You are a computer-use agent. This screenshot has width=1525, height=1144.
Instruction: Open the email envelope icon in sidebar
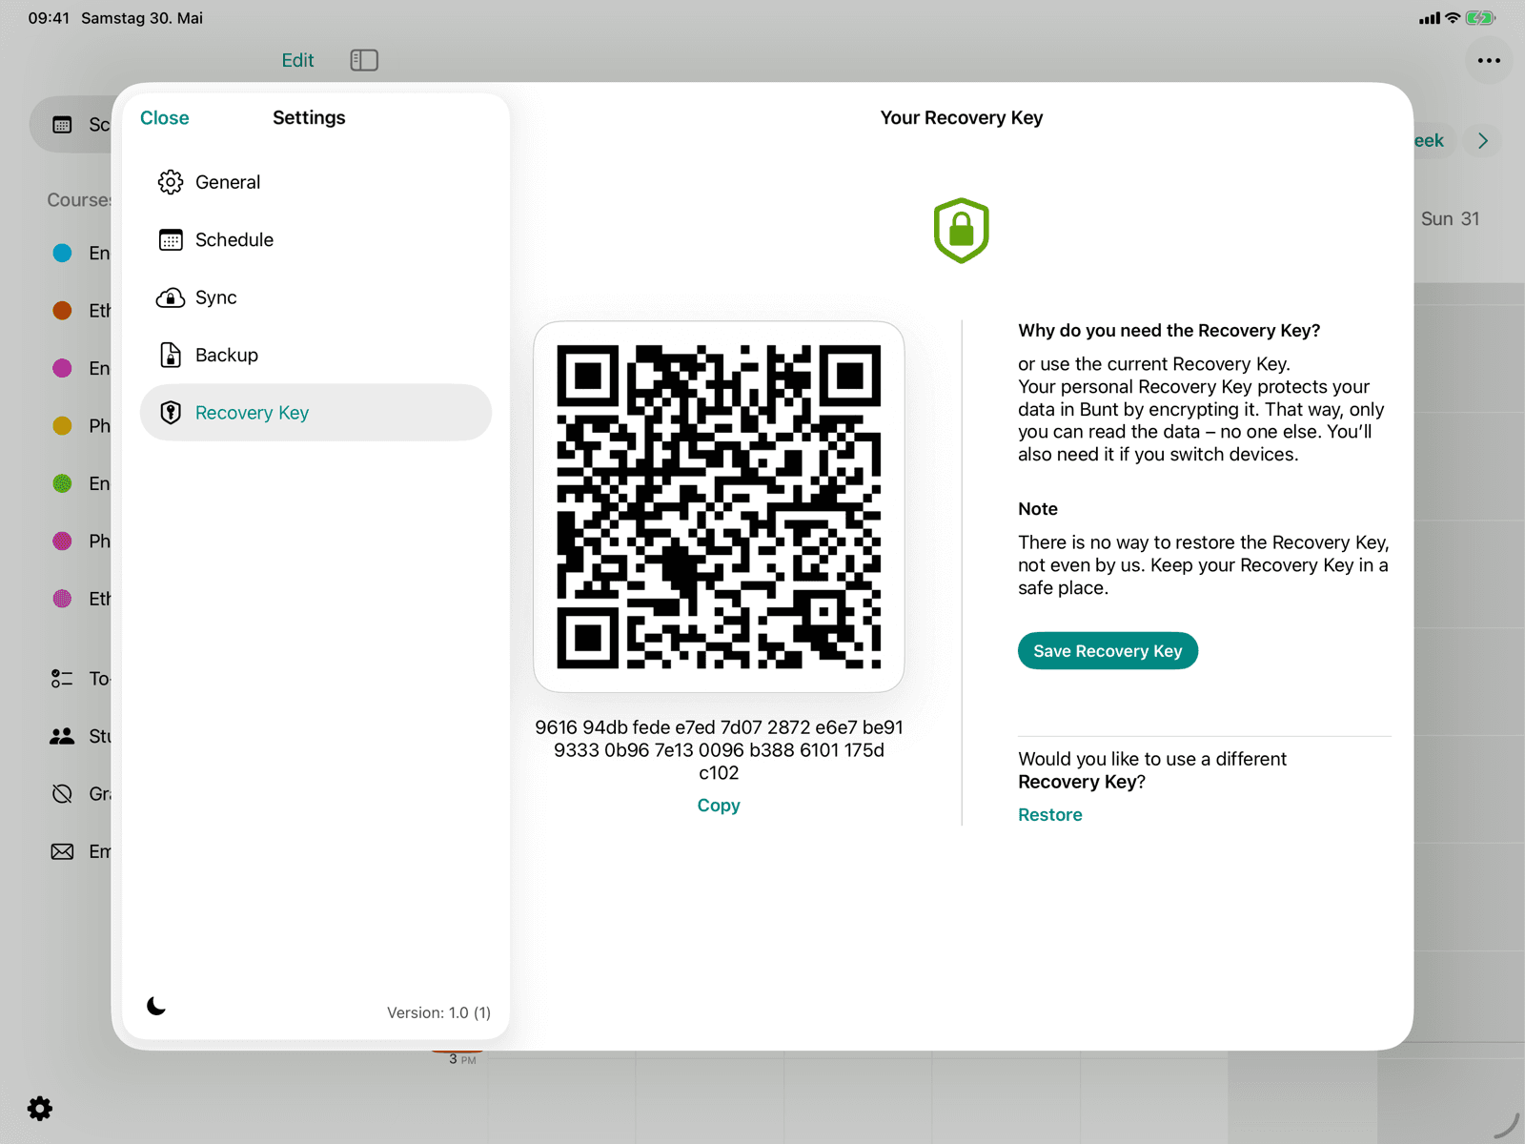[62, 851]
